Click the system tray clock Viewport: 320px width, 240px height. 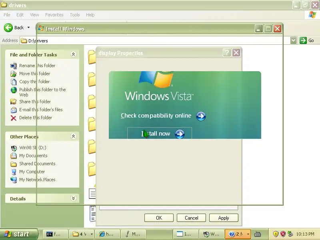point(305,234)
